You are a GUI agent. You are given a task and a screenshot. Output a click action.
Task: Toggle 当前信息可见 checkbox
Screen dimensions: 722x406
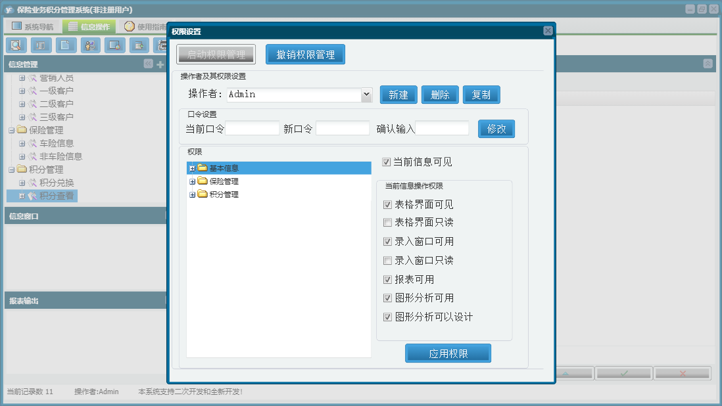[x=387, y=162]
